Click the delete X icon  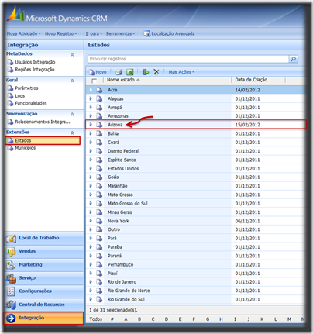[156, 72]
